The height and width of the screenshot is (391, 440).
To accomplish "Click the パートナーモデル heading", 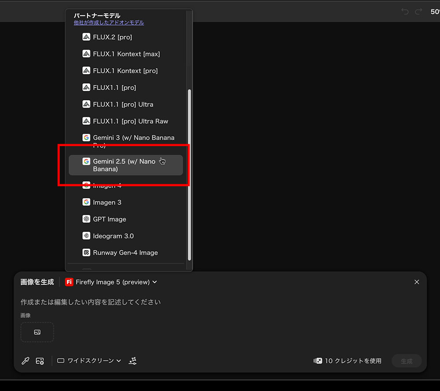I will 97,15.
